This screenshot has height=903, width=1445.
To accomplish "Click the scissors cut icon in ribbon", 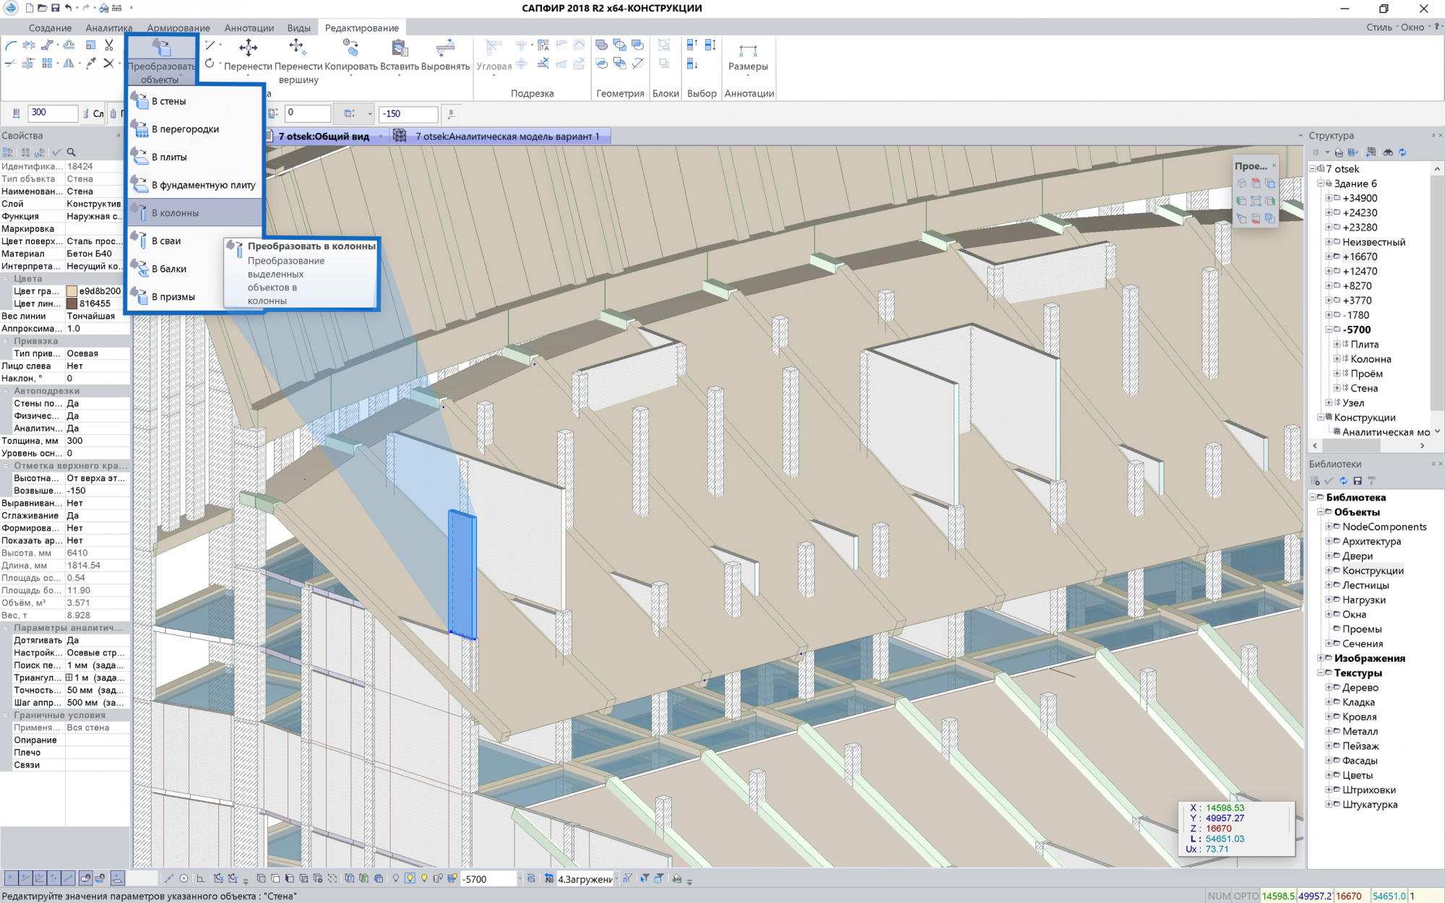I will [x=108, y=45].
